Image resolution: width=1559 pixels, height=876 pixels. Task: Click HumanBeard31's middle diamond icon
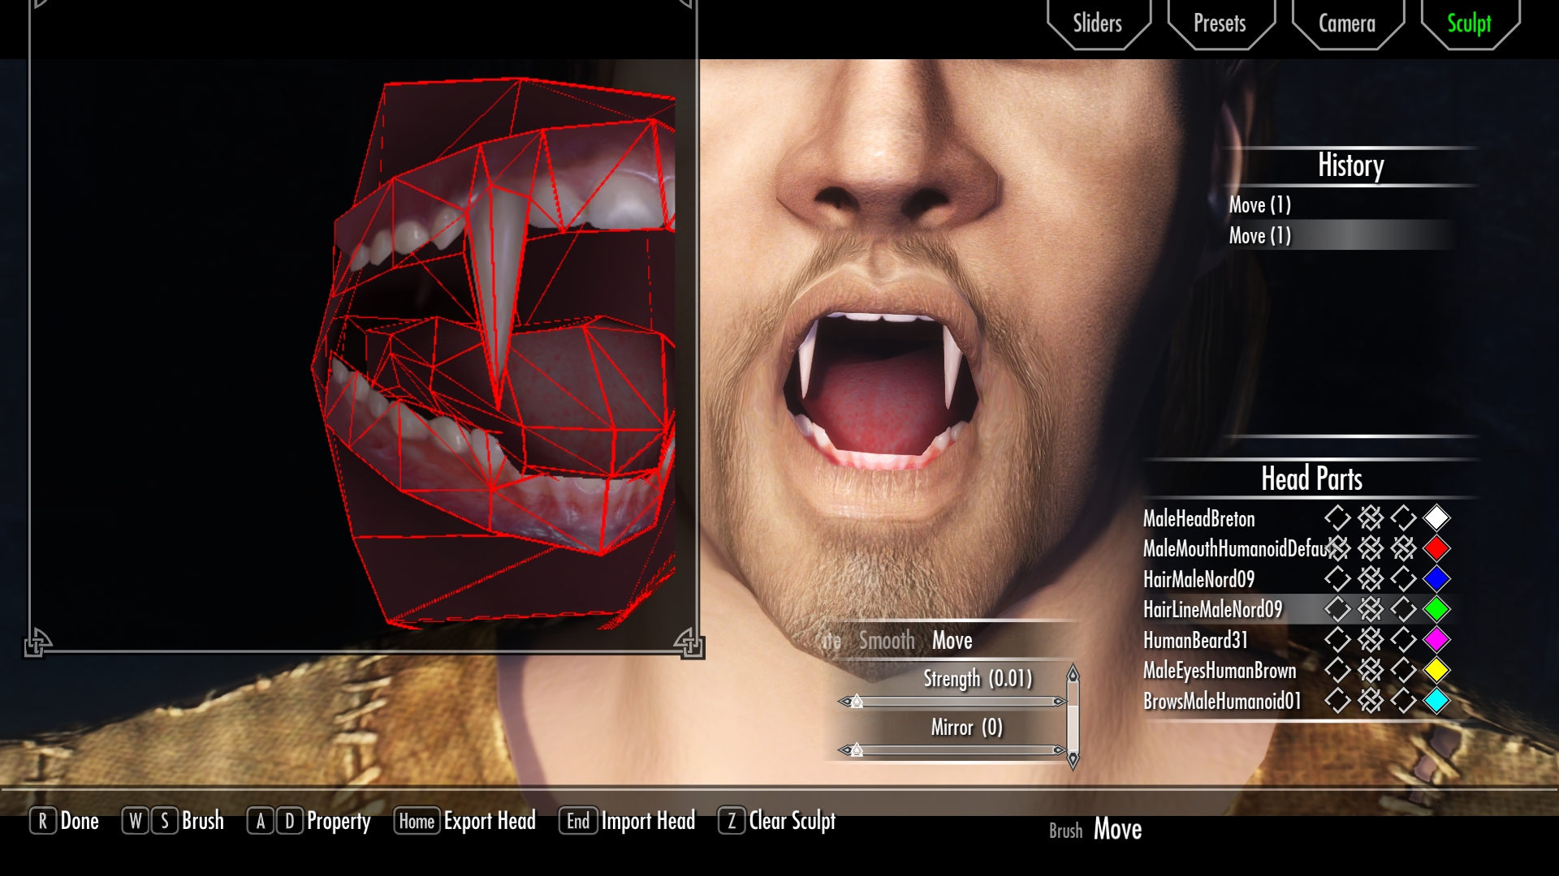(1371, 640)
